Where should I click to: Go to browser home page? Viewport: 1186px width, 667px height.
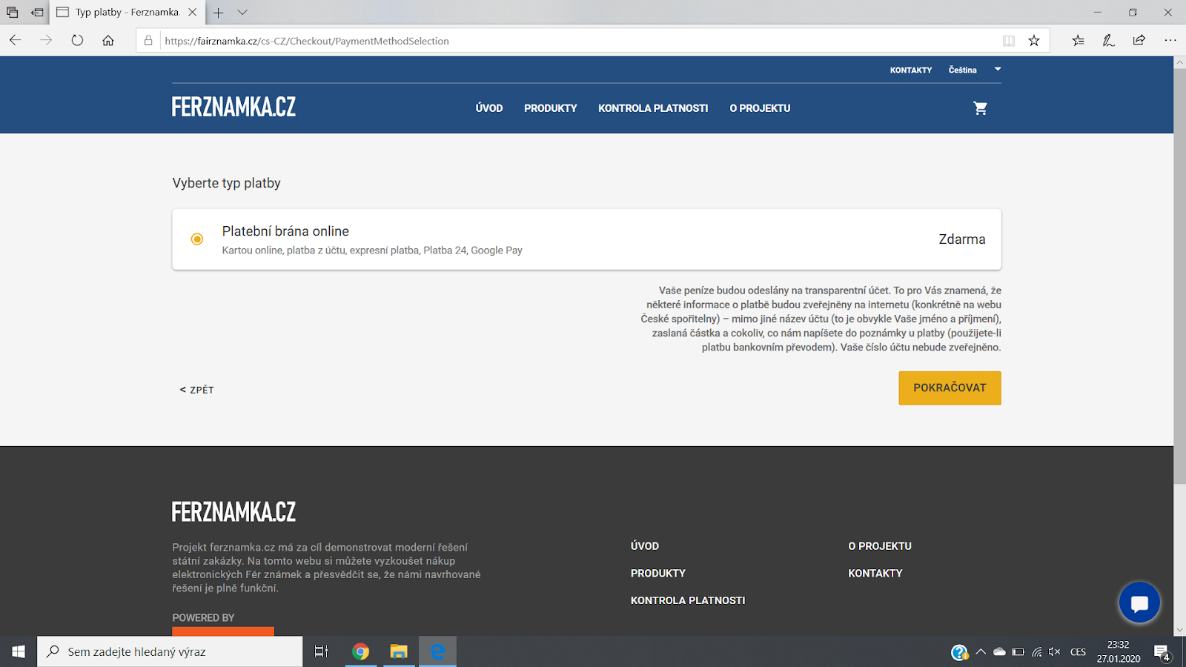pyautogui.click(x=108, y=41)
